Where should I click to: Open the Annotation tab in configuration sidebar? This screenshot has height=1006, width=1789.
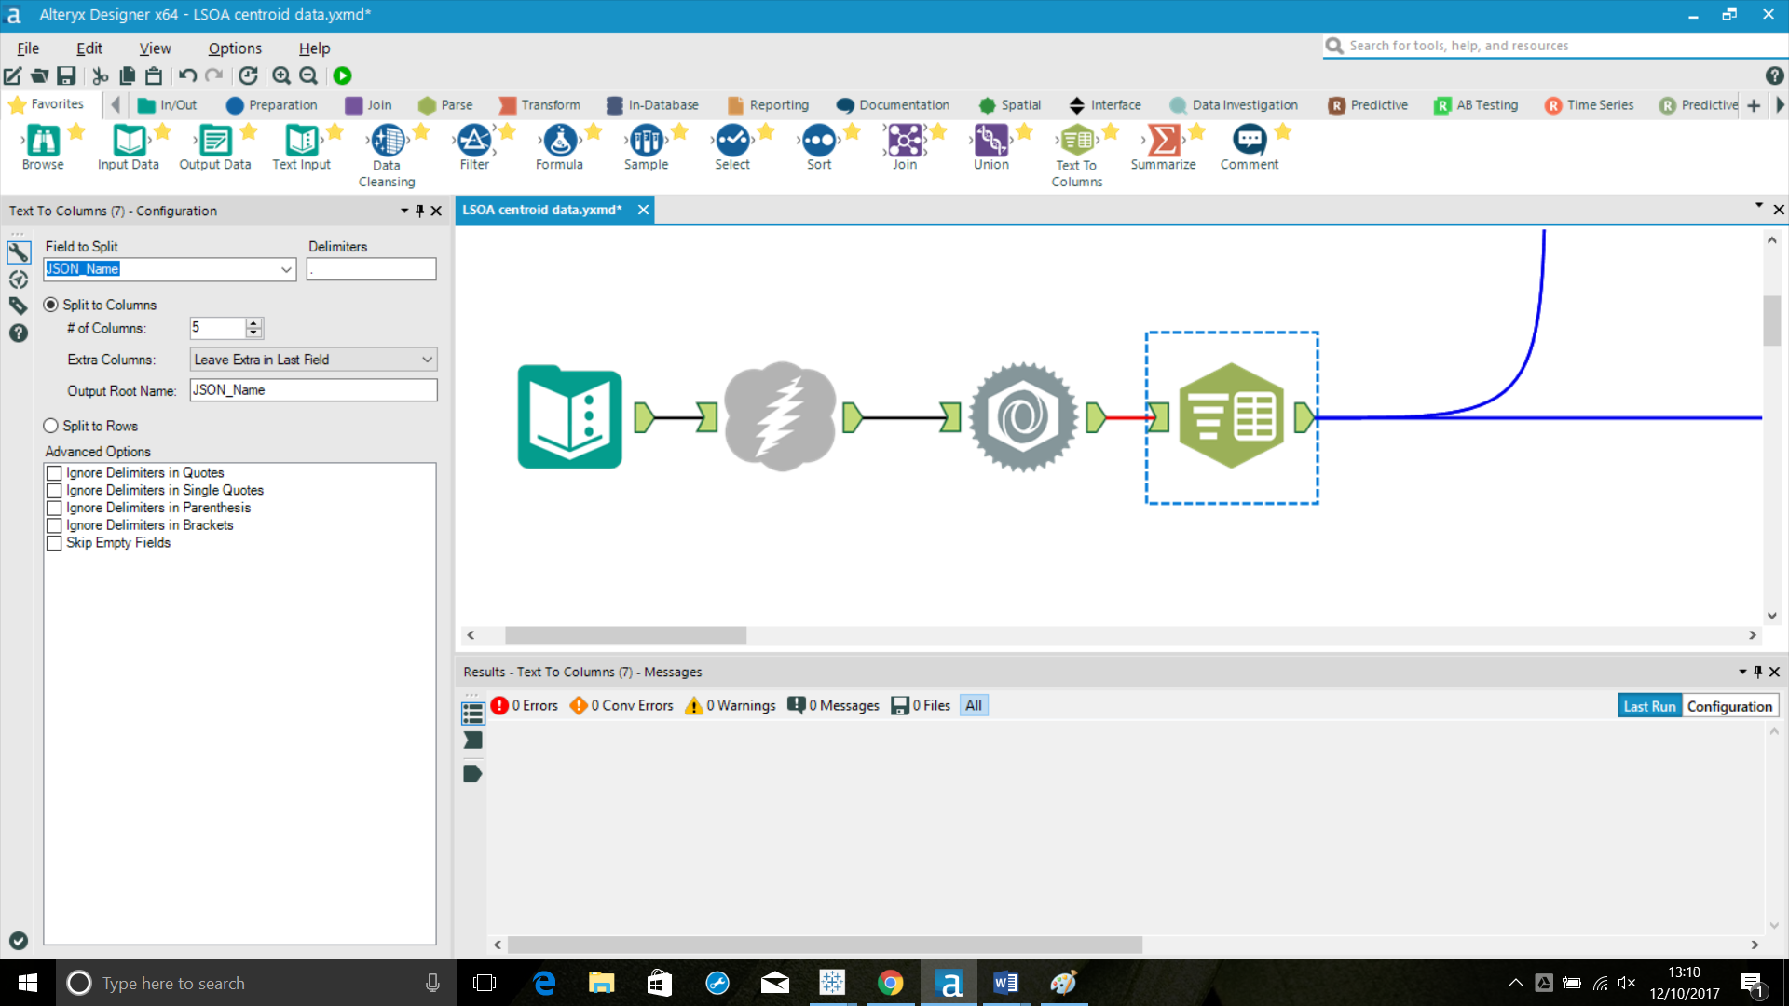click(x=18, y=306)
